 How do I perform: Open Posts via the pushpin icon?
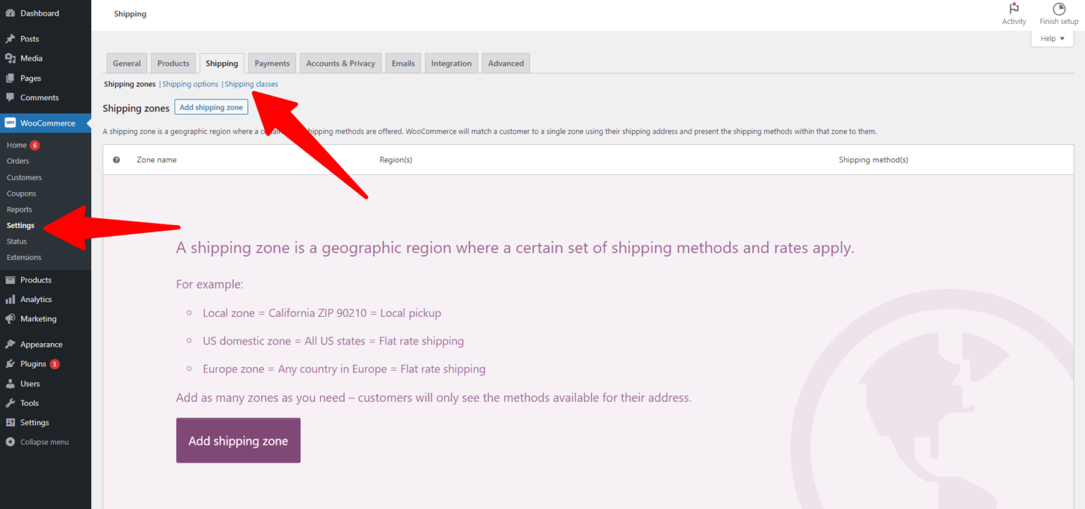11,39
